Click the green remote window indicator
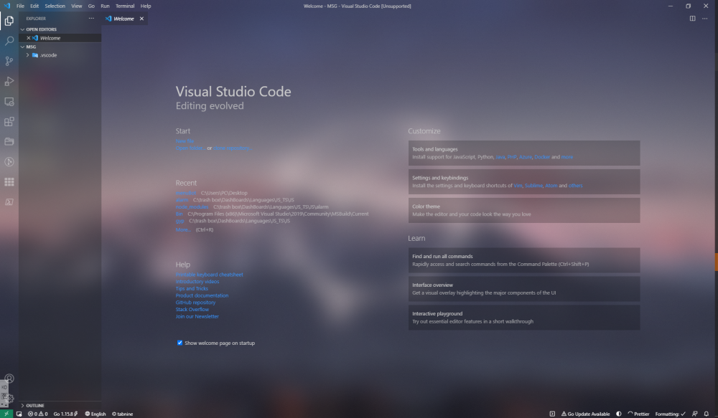The height and width of the screenshot is (418, 718). point(6,414)
